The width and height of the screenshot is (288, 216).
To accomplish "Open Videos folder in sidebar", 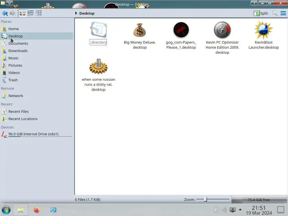I will (37, 73).
